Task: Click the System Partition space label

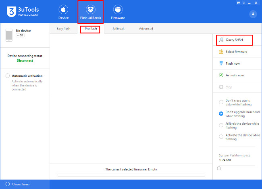Action: point(235,155)
